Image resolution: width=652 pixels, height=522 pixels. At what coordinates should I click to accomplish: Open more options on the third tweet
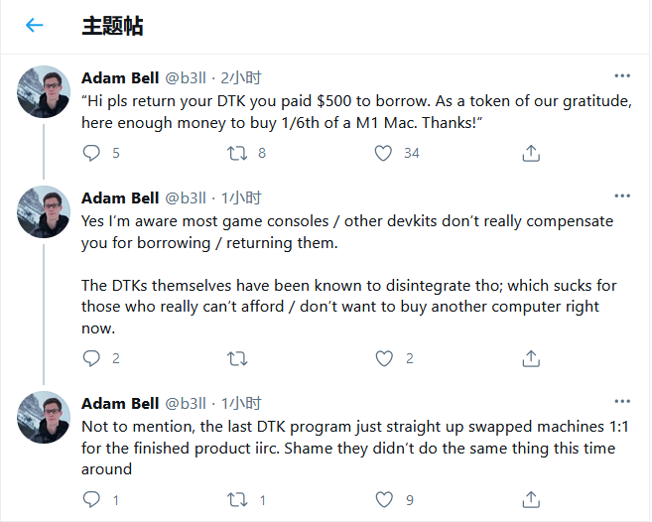point(622,402)
